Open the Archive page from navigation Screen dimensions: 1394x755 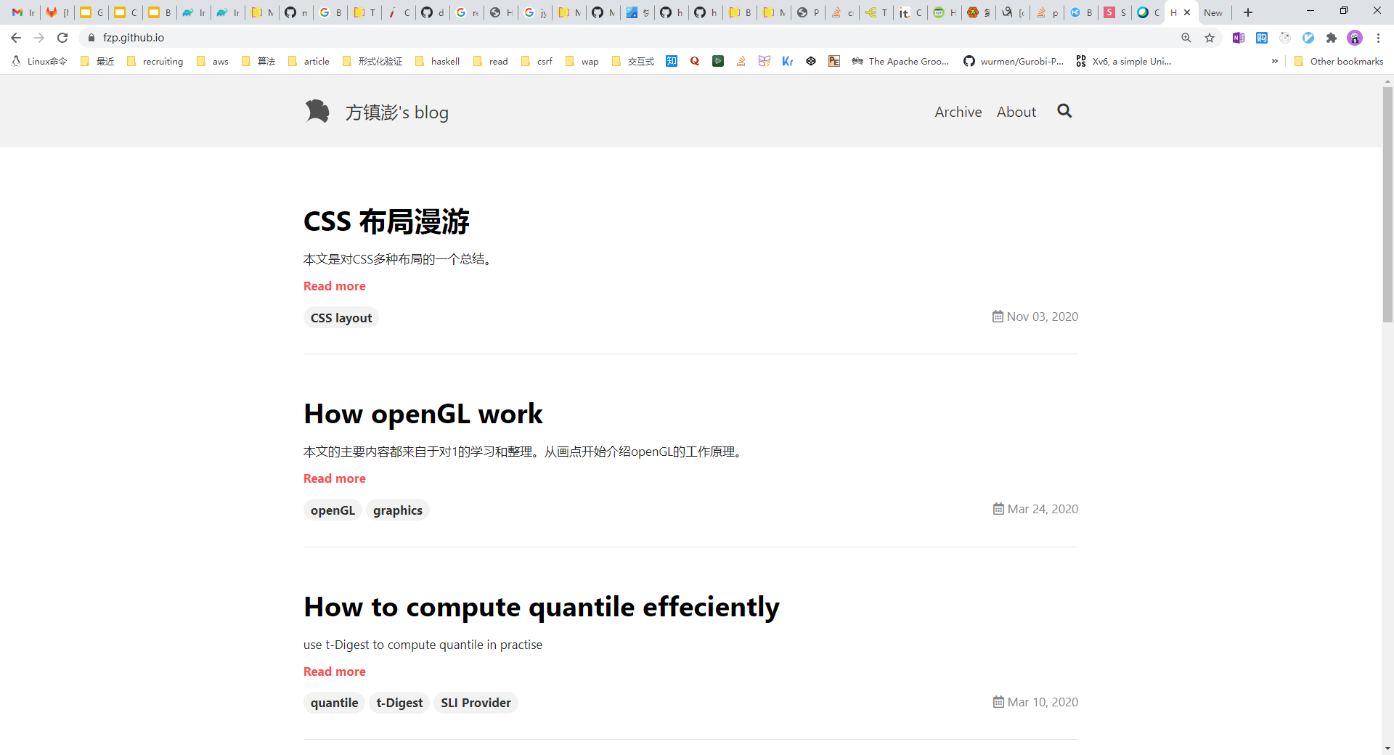click(958, 111)
